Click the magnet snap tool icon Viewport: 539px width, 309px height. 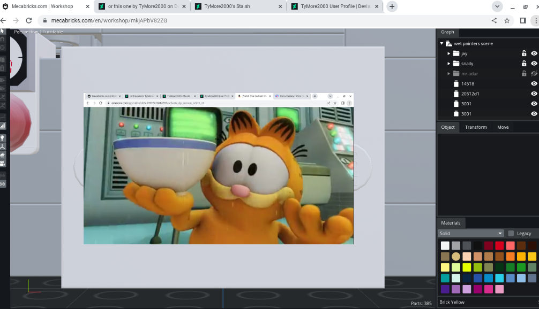pyautogui.click(x=2, y=39)
